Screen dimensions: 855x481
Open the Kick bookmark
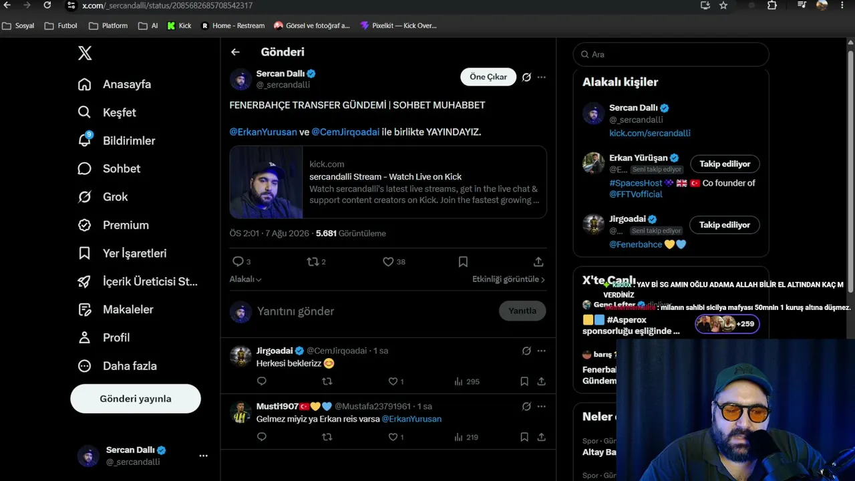coord(179,26)
